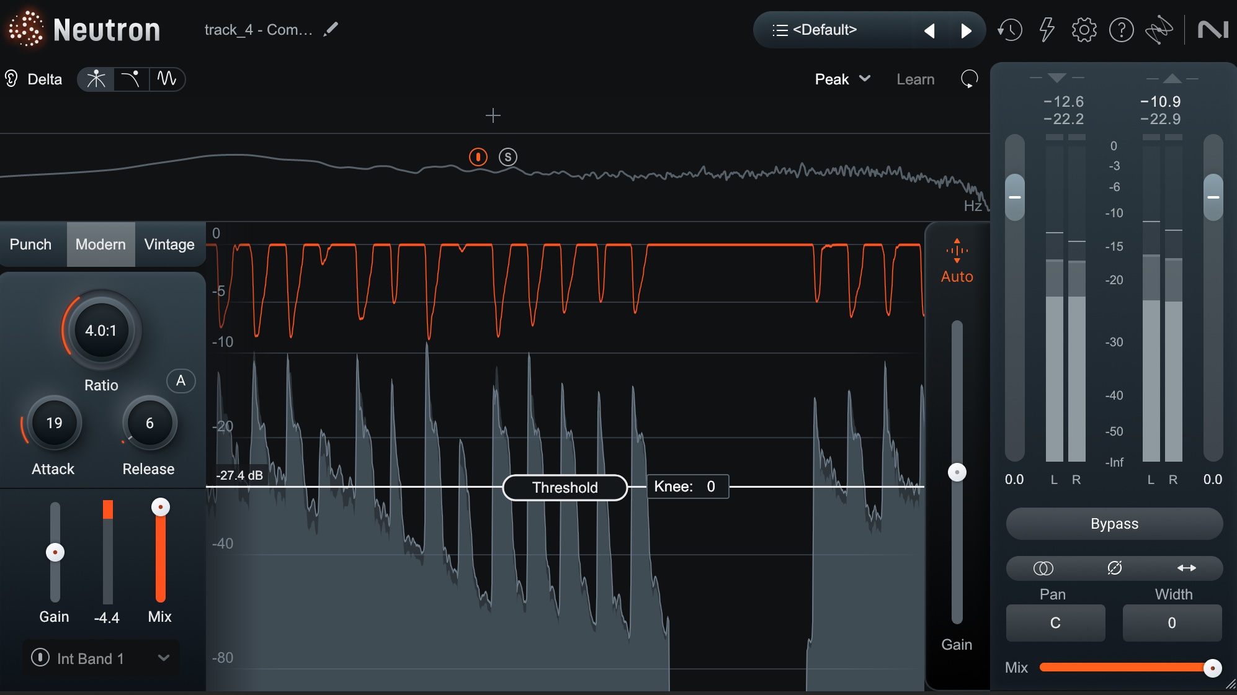1237x695 pixels.
Task: Click the Release knob showing 6
Action: click(x=150, y=423)
